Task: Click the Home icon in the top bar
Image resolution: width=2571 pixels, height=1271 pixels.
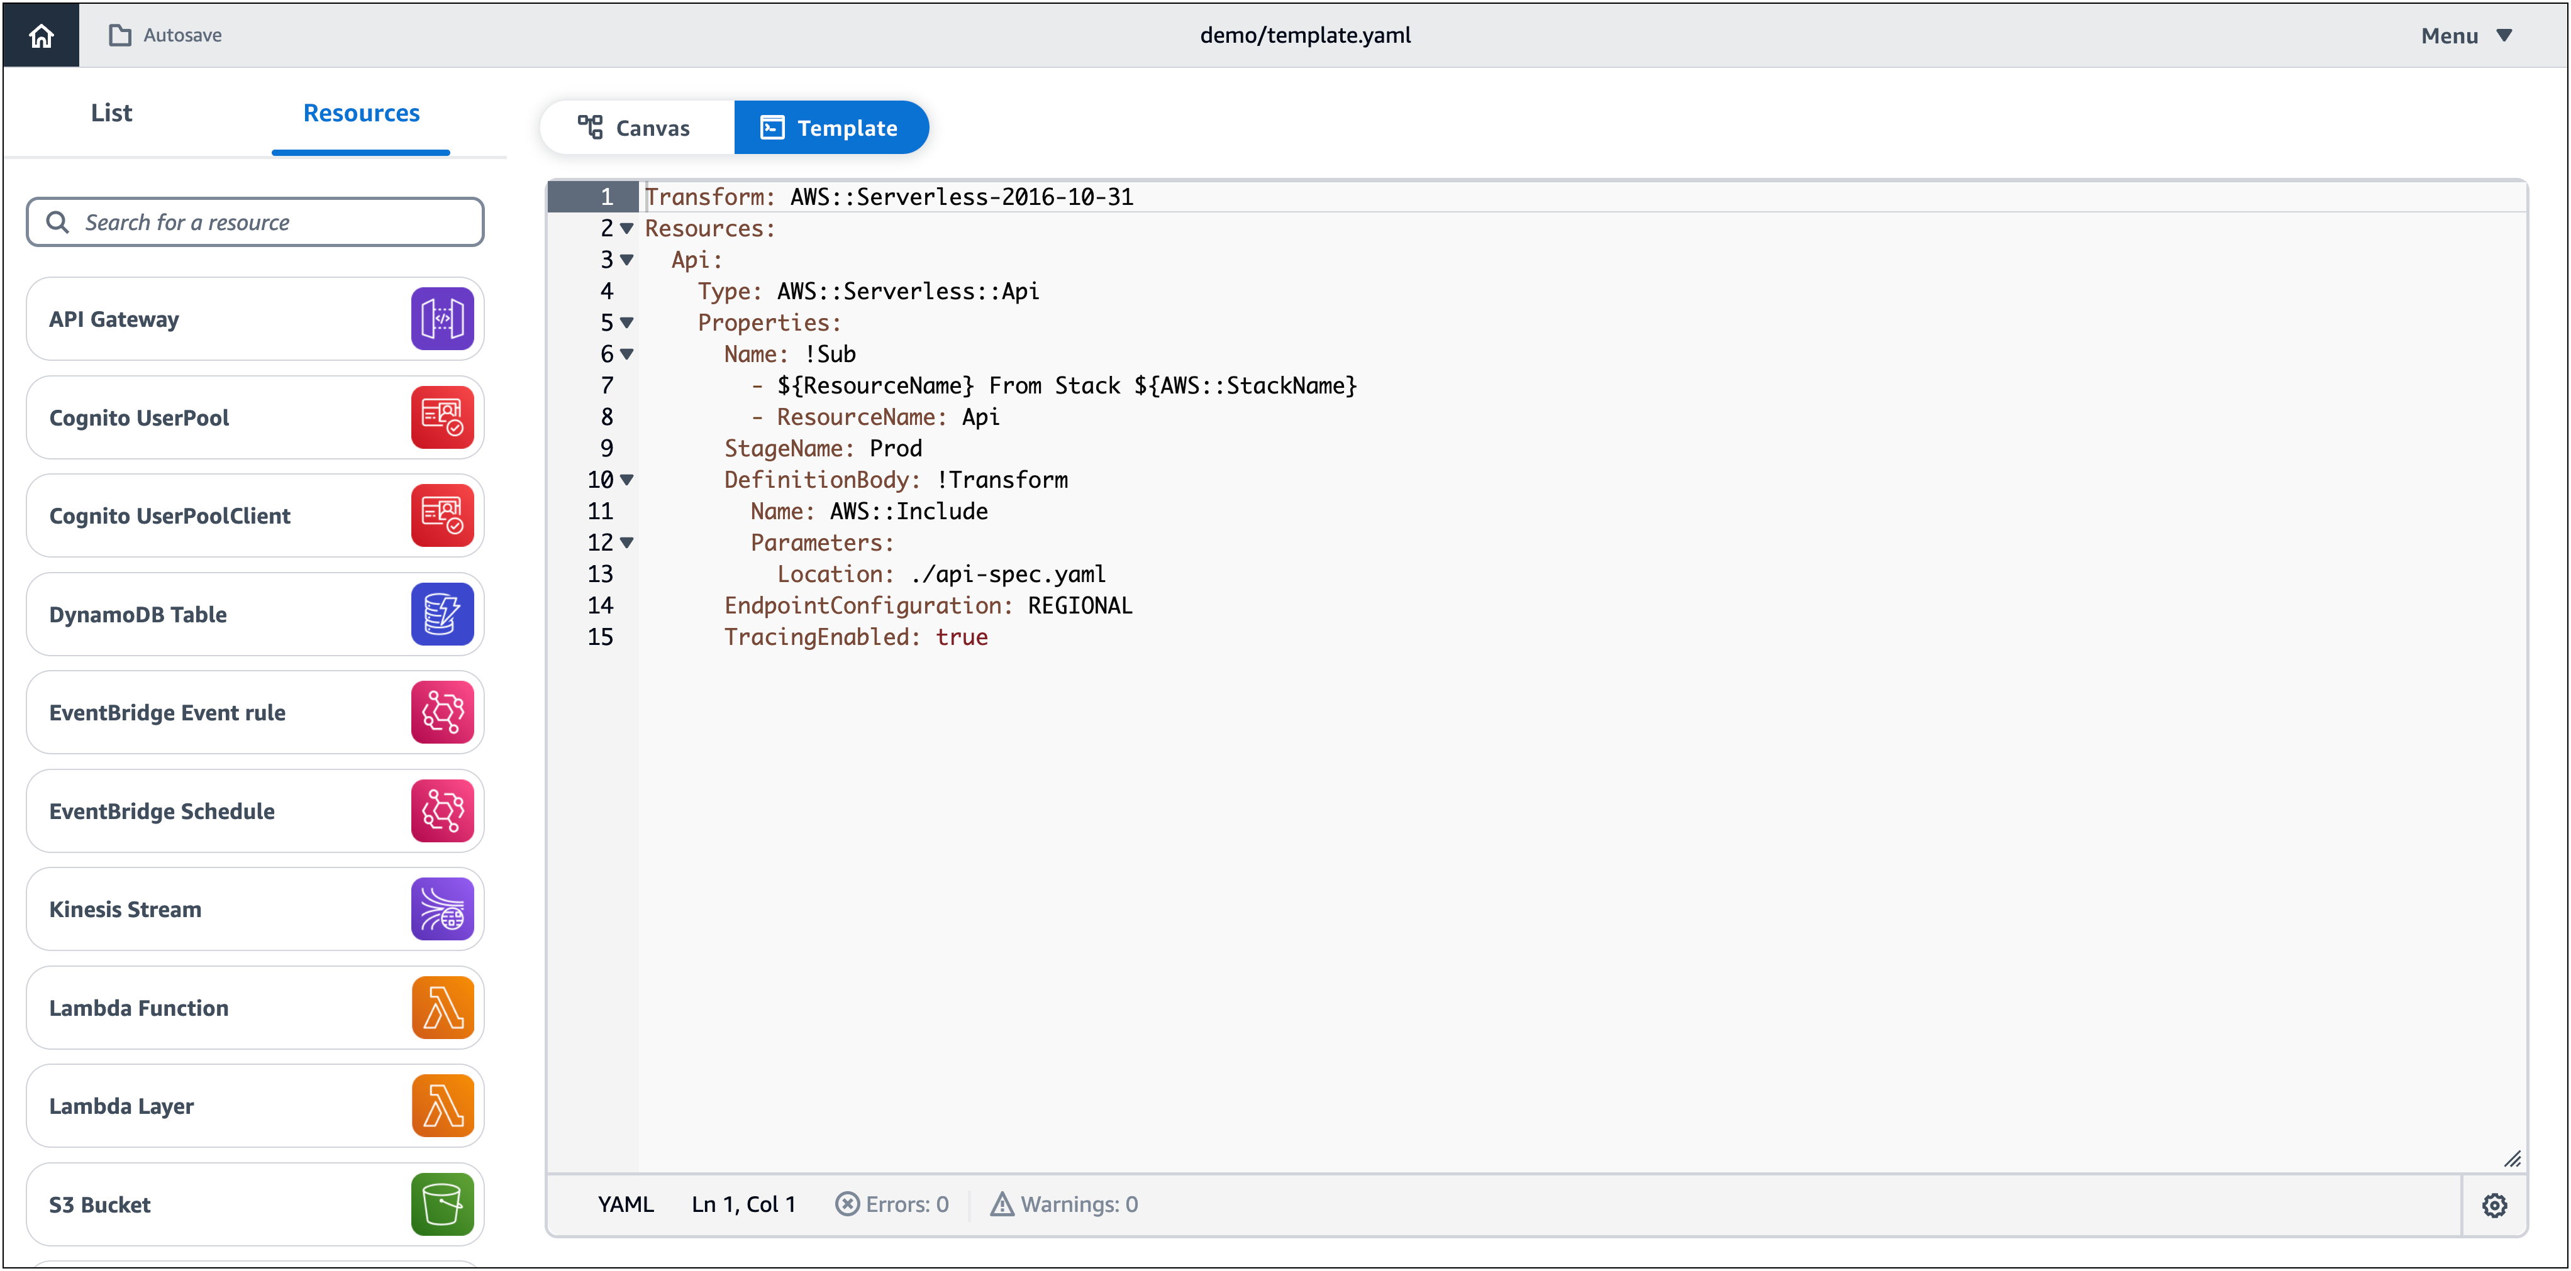Action: 41,35
